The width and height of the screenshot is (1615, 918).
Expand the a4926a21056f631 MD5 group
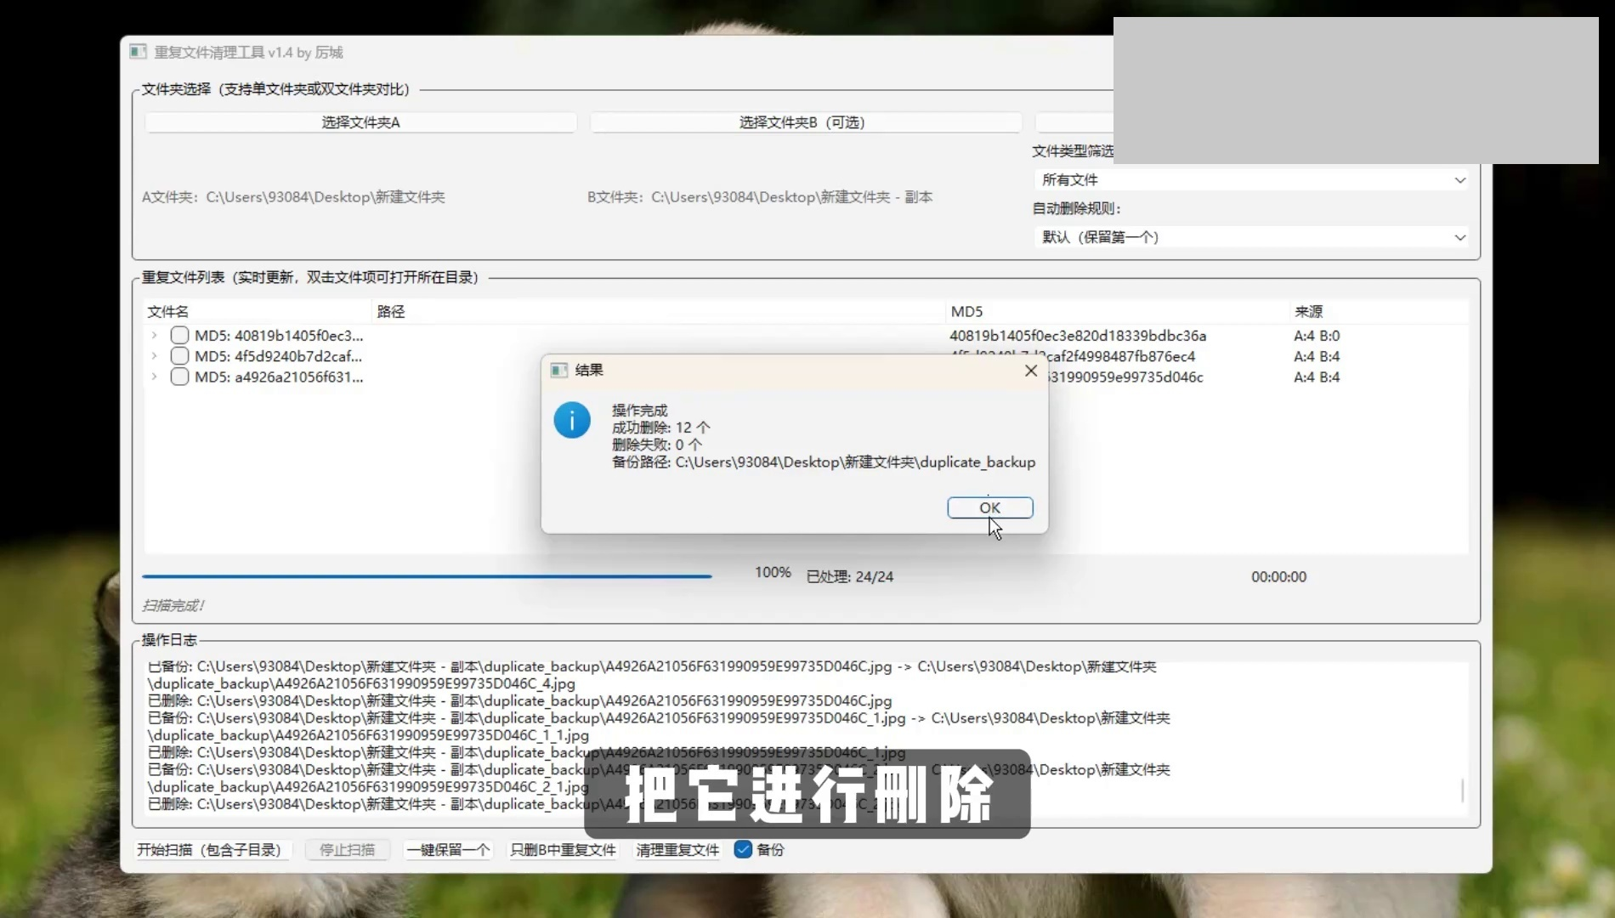[x=154, y=376]
